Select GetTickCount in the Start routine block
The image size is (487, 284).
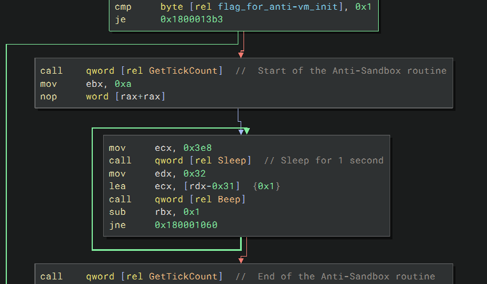coord(183,71)
